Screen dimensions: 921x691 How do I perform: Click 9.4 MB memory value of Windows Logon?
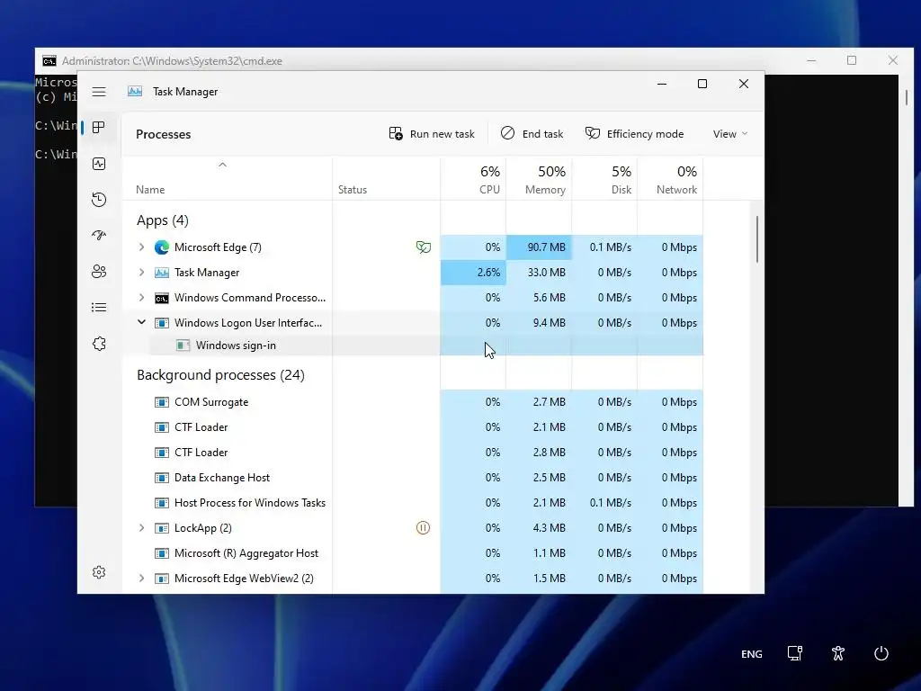pos(550,323)
